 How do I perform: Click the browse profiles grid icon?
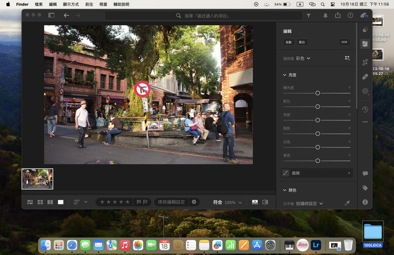[347, 58]
